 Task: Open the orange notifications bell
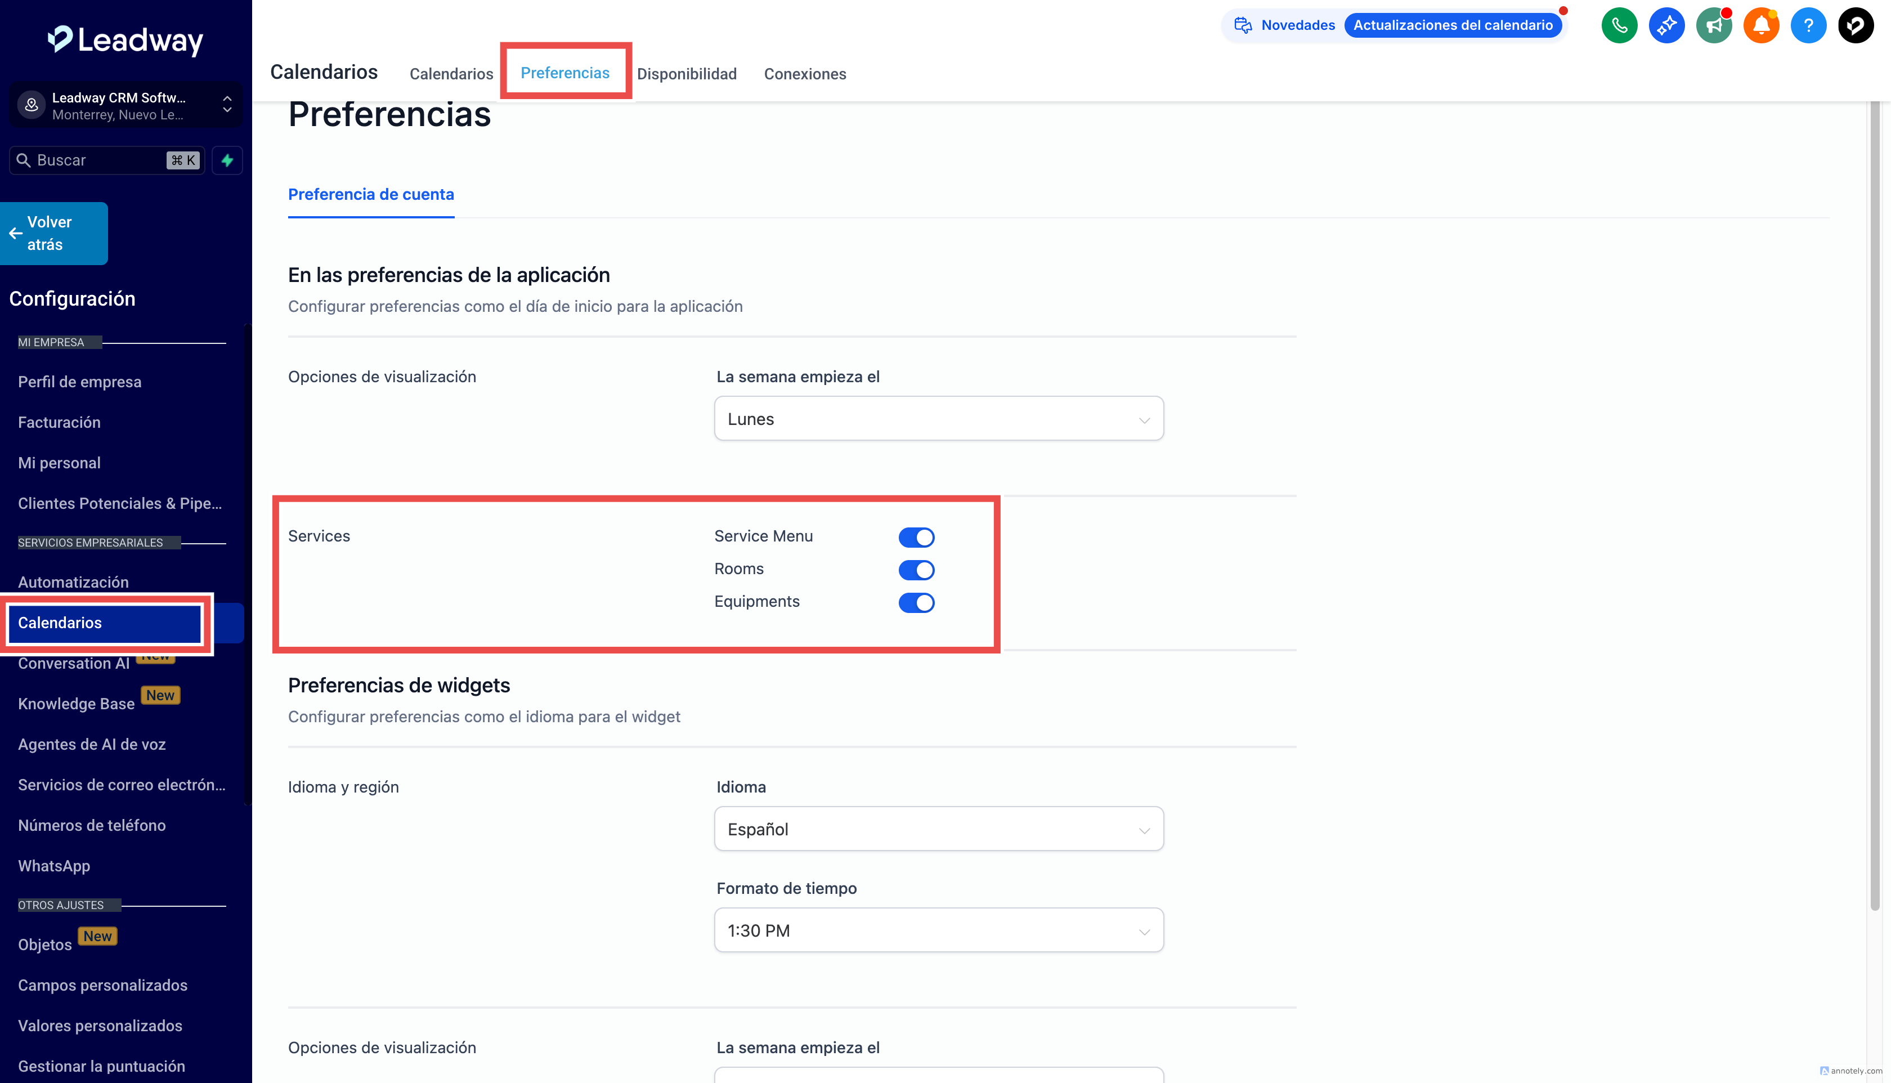1761,25
